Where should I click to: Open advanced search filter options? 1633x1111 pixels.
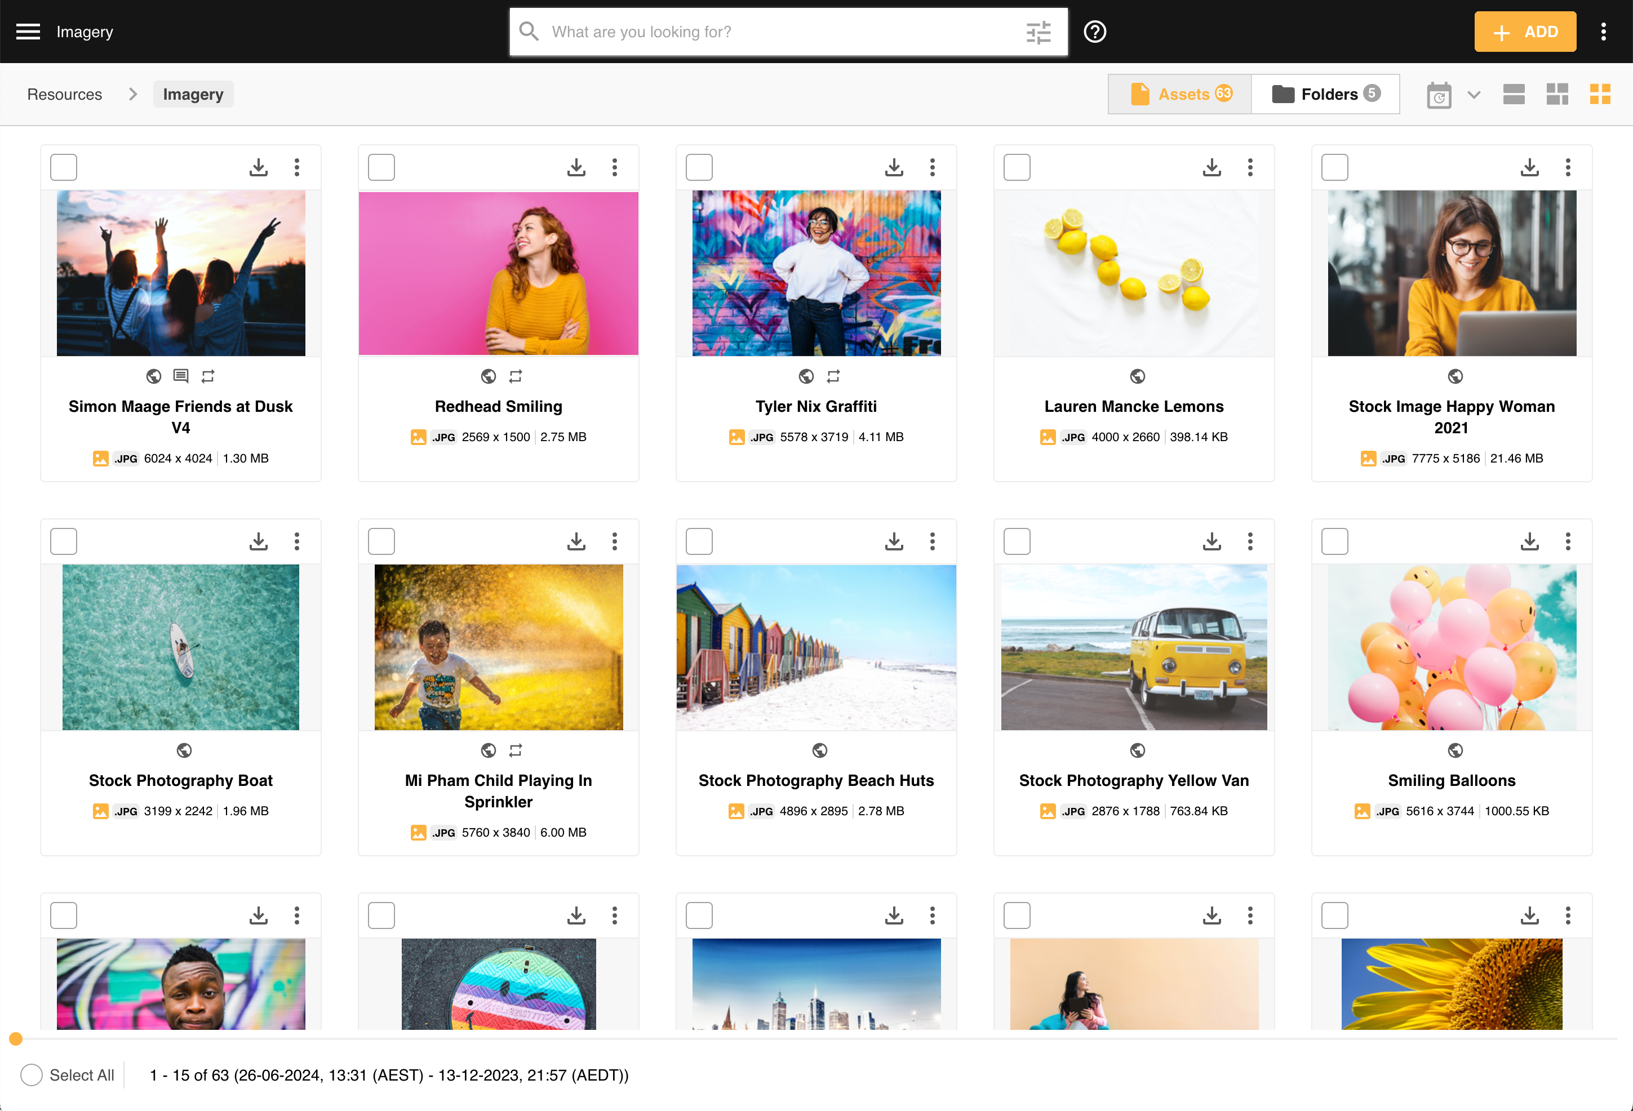(x=1038, y=32)
